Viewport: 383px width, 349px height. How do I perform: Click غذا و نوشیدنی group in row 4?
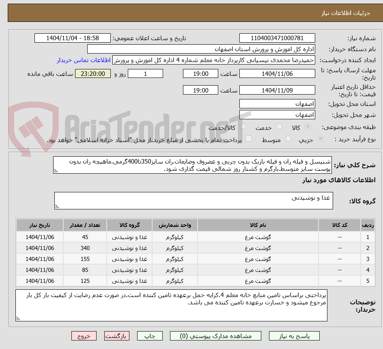point(129,270)
